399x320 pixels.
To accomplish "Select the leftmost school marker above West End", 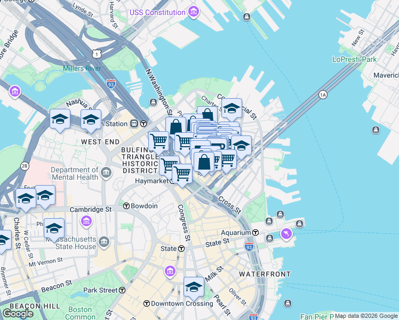I will point(60,121).
